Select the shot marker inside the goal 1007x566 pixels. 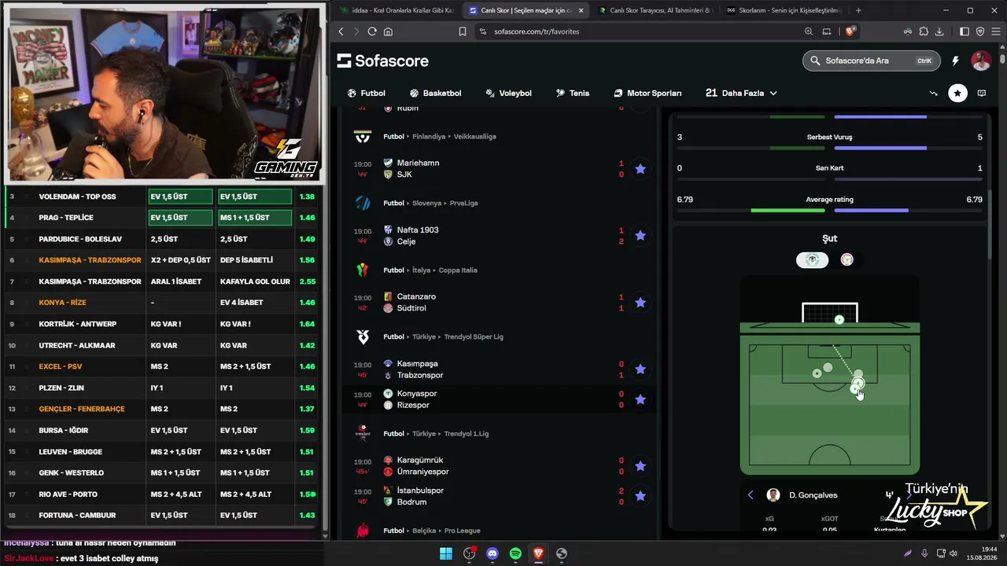(x=839, y=320)
